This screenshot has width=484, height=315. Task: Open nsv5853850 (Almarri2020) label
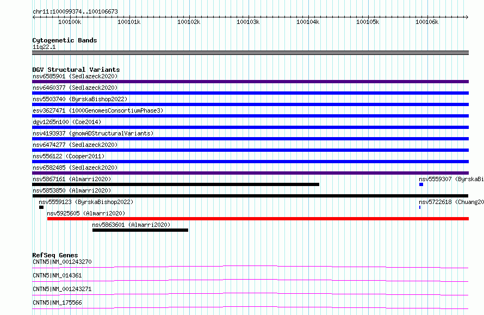[x=72, y=190]
